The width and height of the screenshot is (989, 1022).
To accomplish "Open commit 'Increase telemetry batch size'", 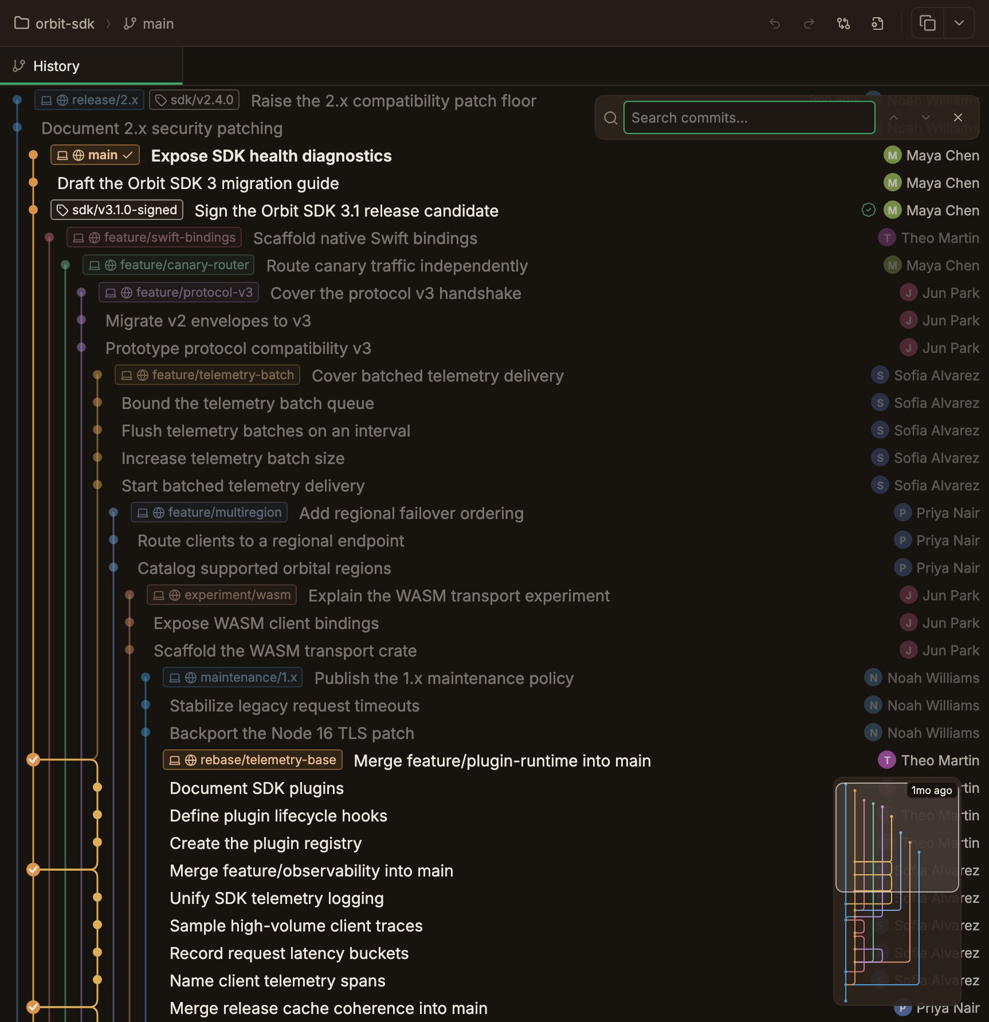I will coord(233,458).
